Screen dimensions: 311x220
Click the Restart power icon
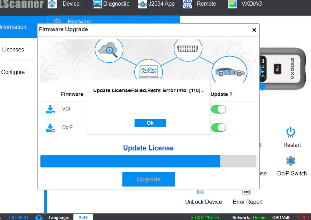click(x=290, y=132)
